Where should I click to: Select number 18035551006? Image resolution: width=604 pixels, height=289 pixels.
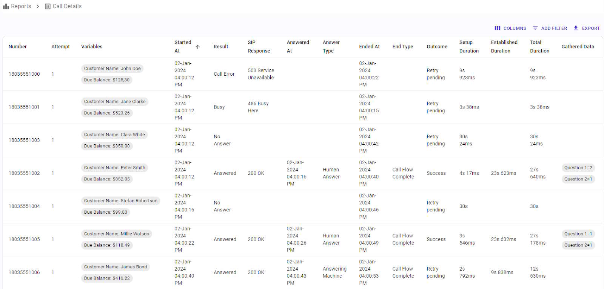point(24,272)
